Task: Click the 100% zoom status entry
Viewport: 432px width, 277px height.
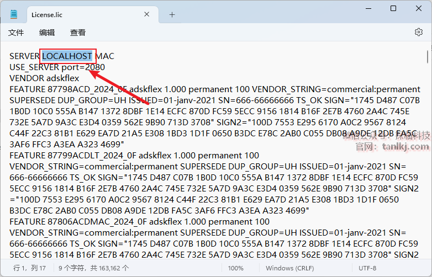Action: tap(235, 268)
